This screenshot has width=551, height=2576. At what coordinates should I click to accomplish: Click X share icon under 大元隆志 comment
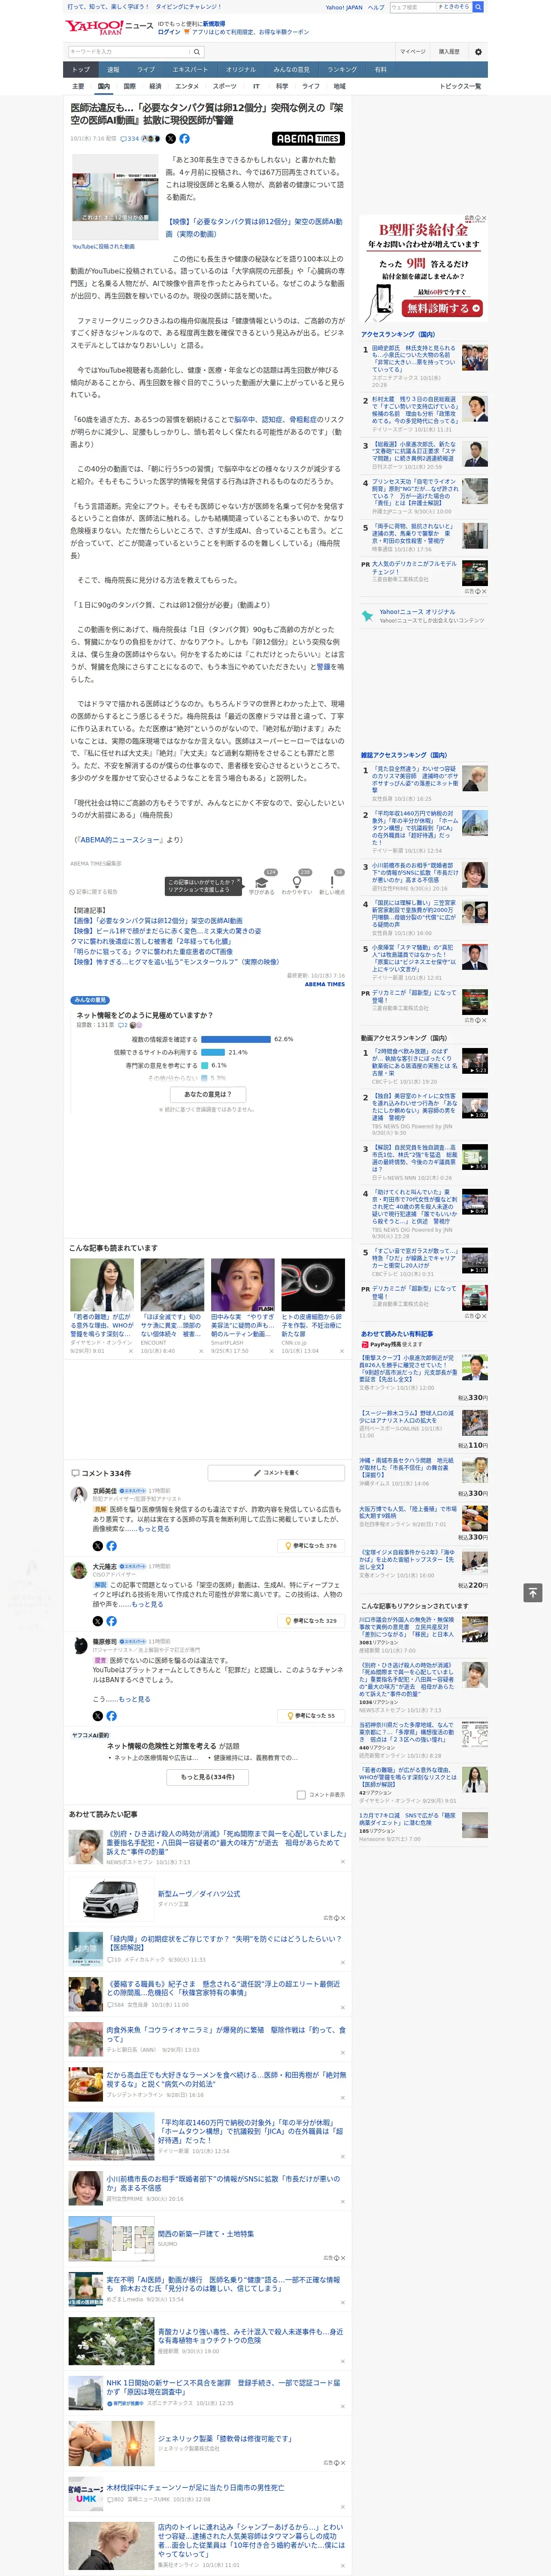click(x=98, y=1621)
